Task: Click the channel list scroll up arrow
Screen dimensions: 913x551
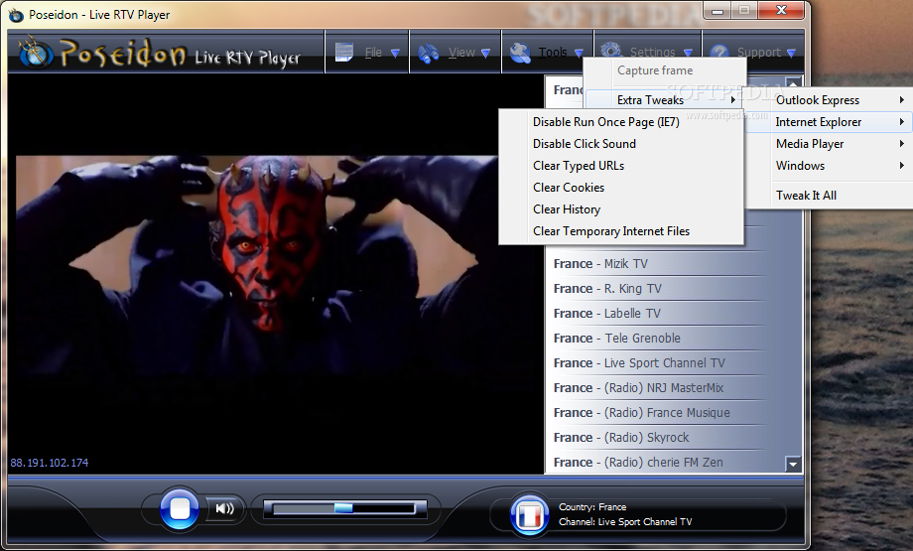Action: [793, 82]
